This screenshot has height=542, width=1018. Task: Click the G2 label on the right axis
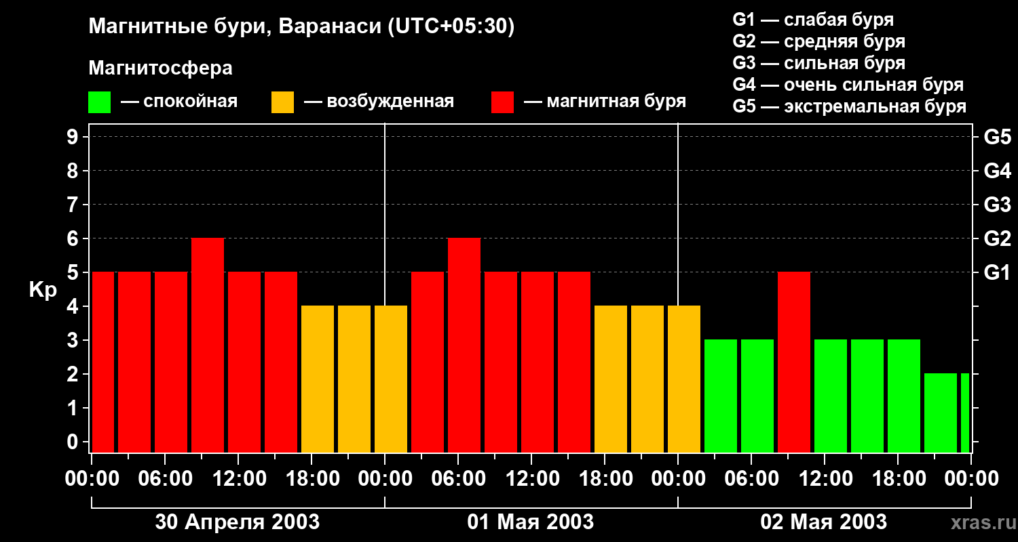click(998, 238)
